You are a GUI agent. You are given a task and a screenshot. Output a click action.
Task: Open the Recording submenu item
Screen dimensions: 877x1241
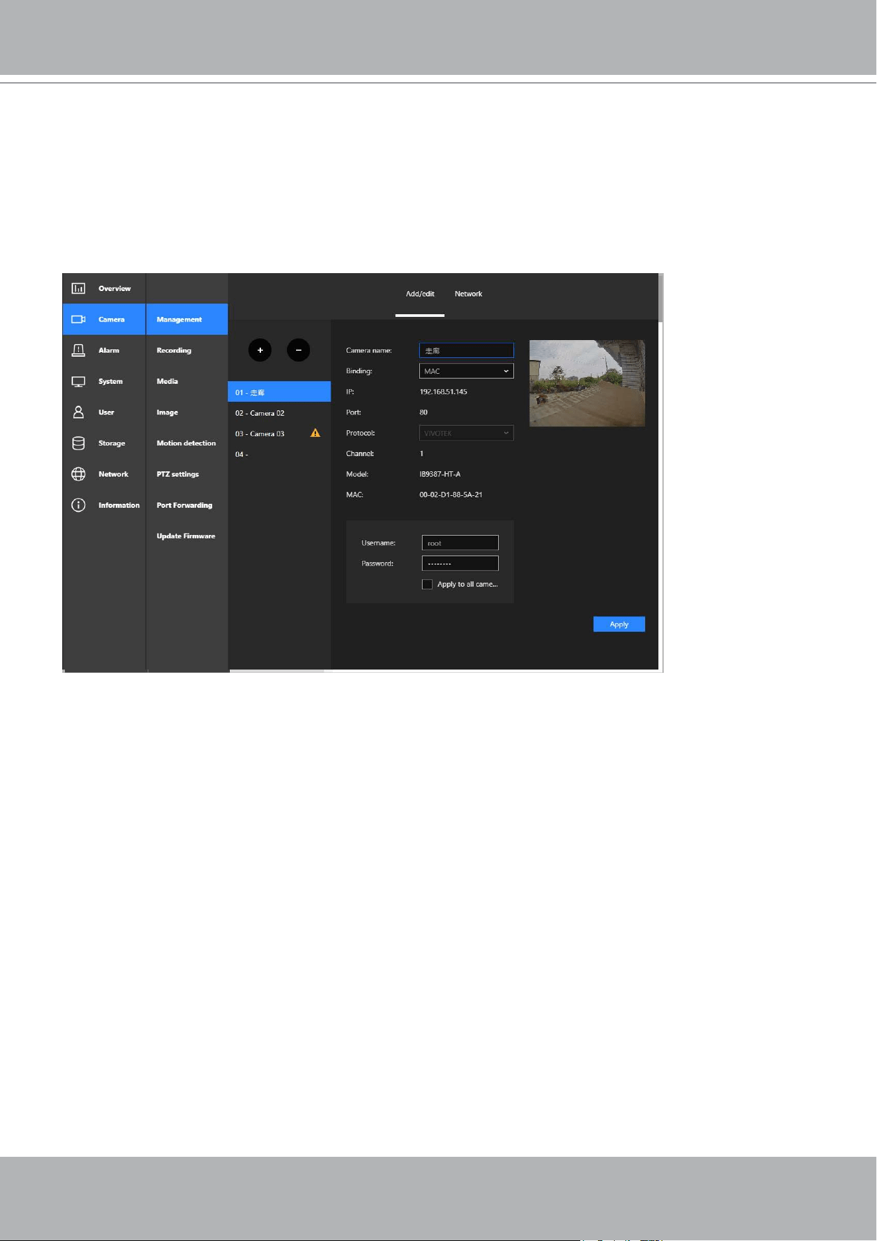tap(174, 350)
